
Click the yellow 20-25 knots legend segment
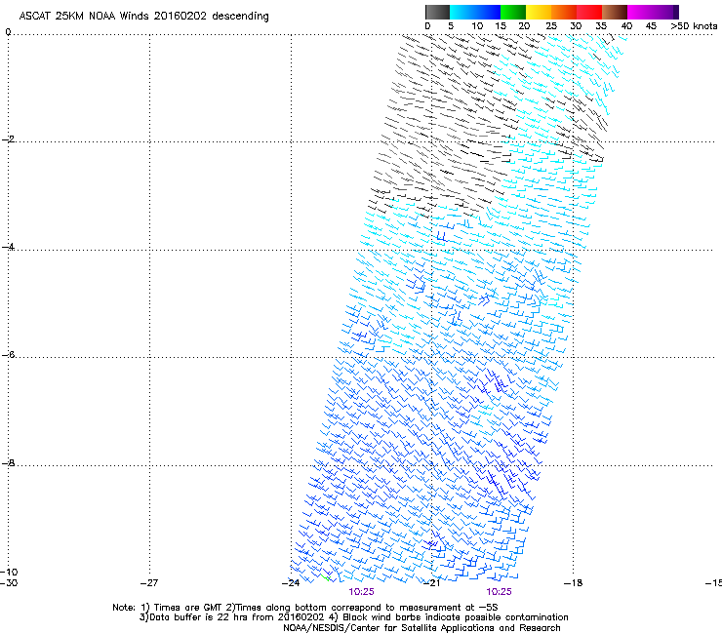pos(539,12)
